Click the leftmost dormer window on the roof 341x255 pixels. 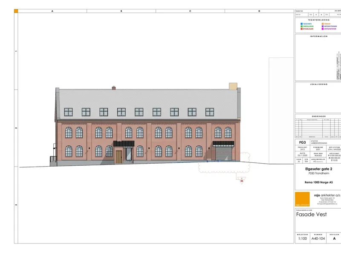click(68, 112)
